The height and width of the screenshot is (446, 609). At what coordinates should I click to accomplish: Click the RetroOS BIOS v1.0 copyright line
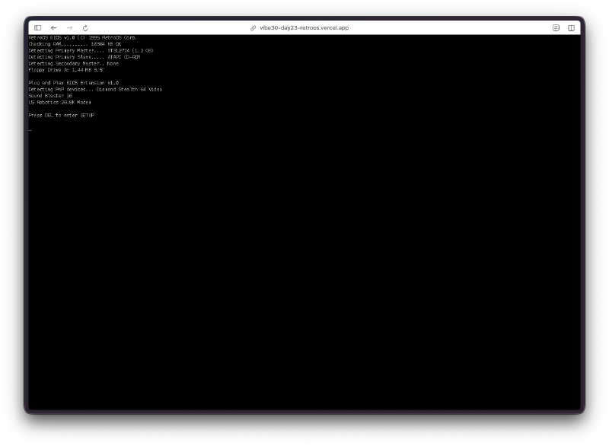pos(82,37)
